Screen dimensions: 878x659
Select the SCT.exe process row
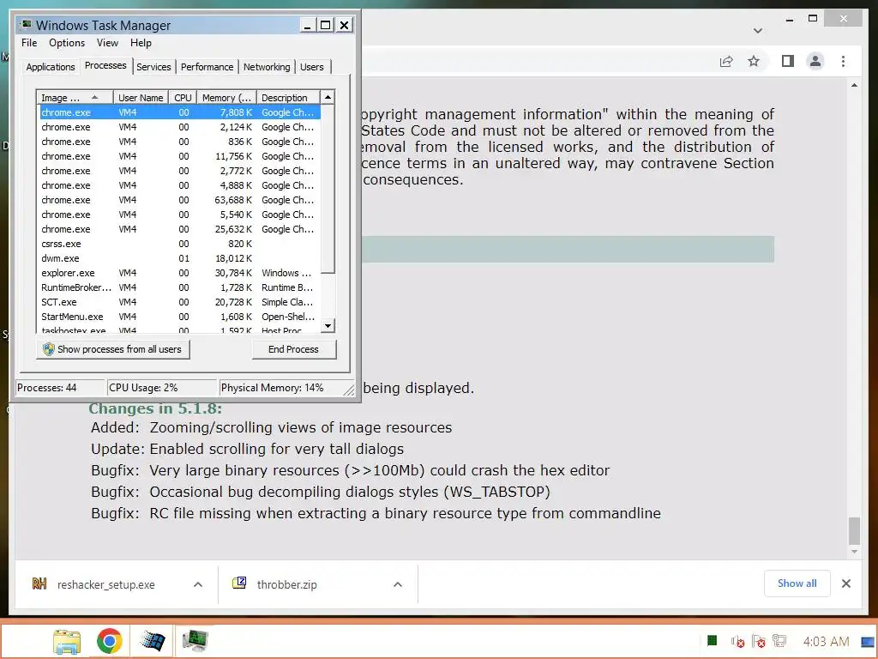click(179, 302)
